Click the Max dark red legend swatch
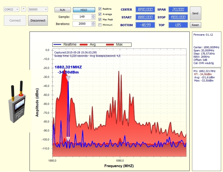Screen dimensions: 223x172 click(110, 45)
